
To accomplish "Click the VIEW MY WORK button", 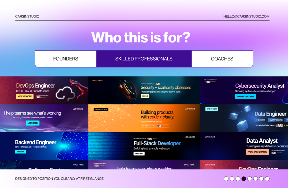I will pos(25,96).
